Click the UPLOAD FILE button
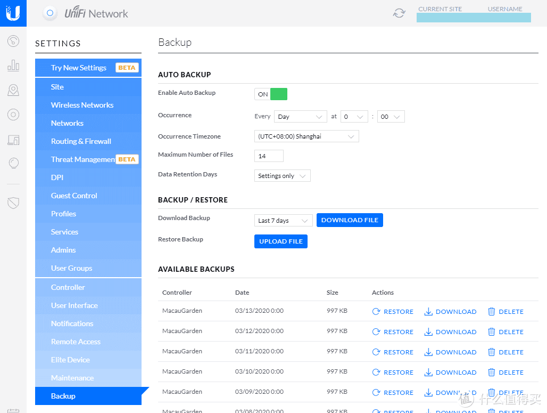The height and width of the screenshot is (413, 547). [281, 241]
